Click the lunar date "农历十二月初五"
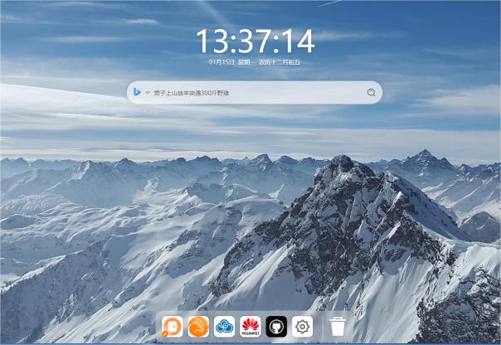Image resolution: width=501 pixels, height=345 pixels. (280, 62)
